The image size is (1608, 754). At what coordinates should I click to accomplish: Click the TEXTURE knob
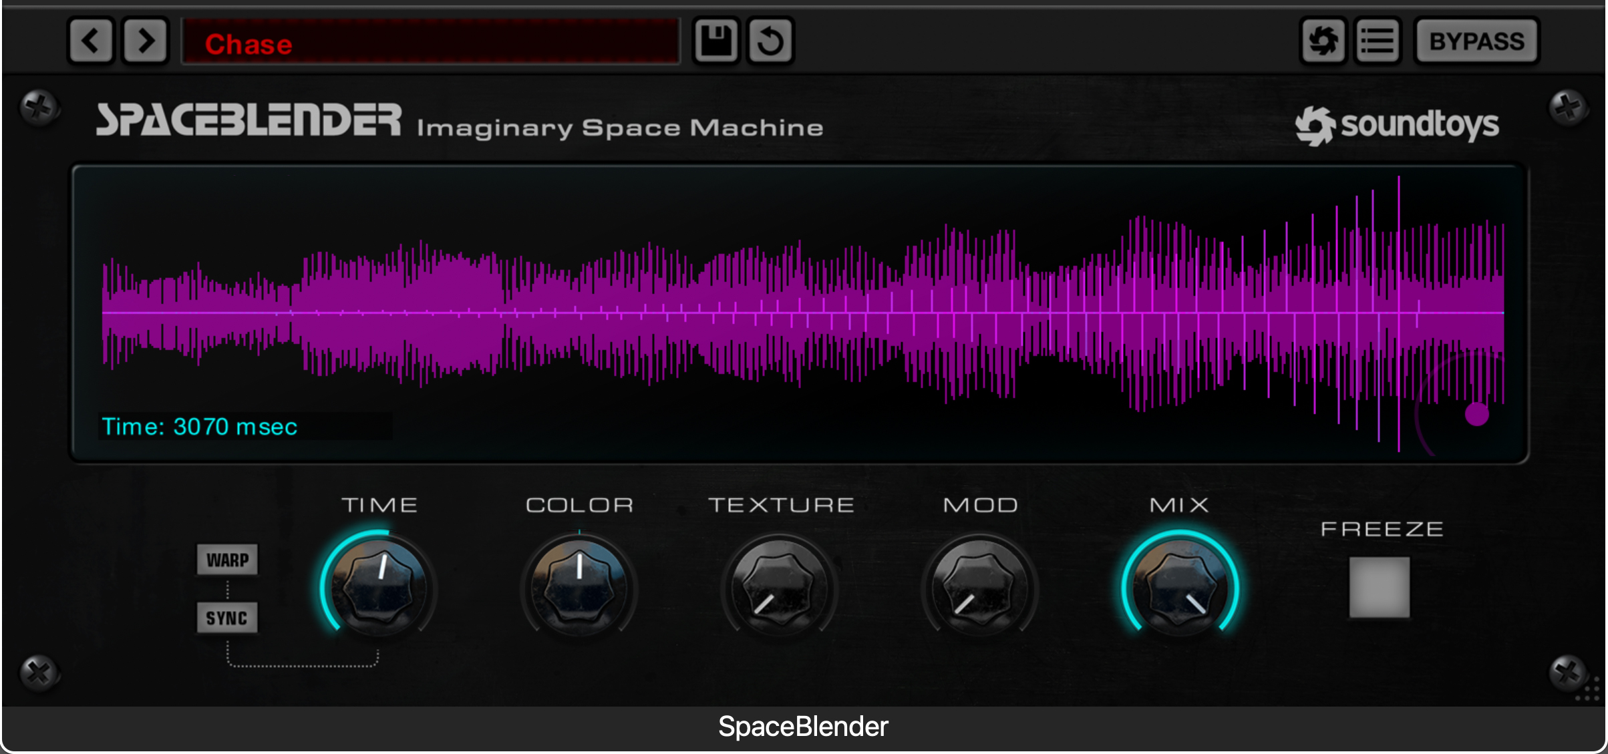click(x=780, y=588)
